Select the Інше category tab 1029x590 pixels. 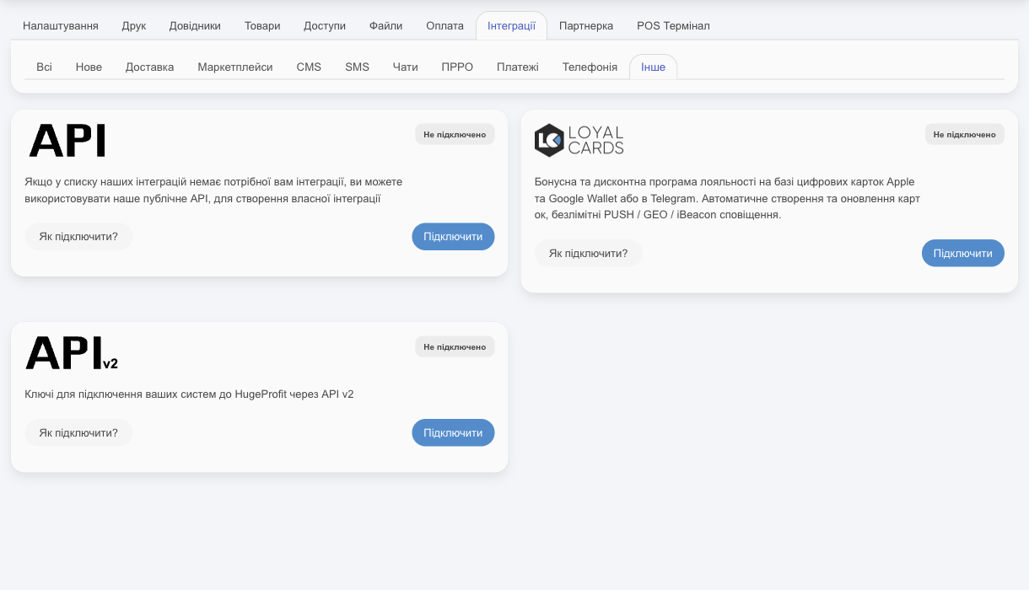[653, 67]
